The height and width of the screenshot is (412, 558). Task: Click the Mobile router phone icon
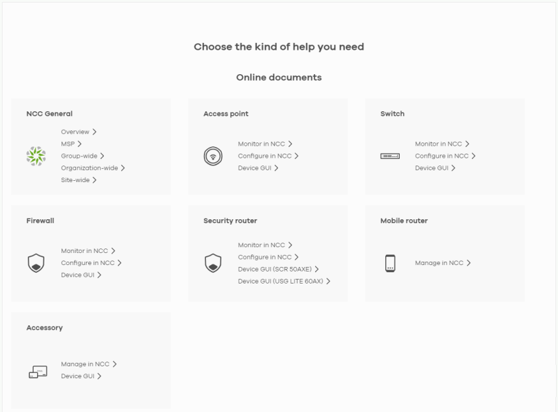point(390,263)
